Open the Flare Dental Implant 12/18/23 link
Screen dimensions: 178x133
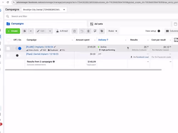tap(42, 54)
